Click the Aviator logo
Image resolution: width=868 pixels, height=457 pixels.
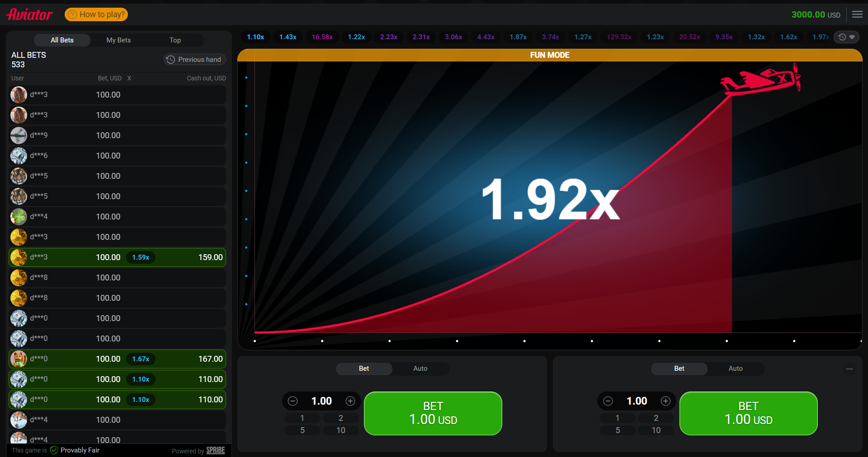[30, 14]
